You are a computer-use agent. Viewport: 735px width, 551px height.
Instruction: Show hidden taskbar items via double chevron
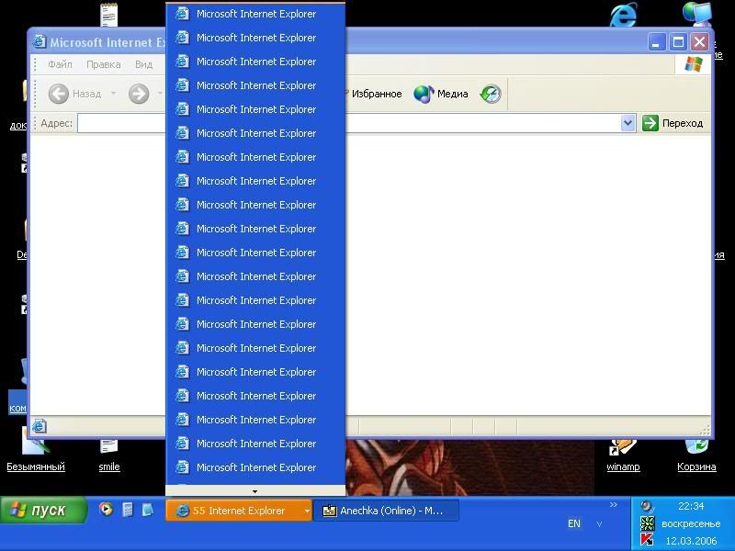click(x=613, y=504)
